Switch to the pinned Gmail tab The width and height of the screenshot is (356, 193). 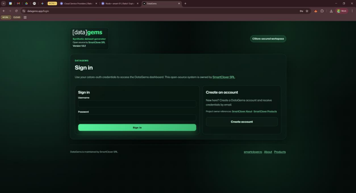(x=19, y=4)
